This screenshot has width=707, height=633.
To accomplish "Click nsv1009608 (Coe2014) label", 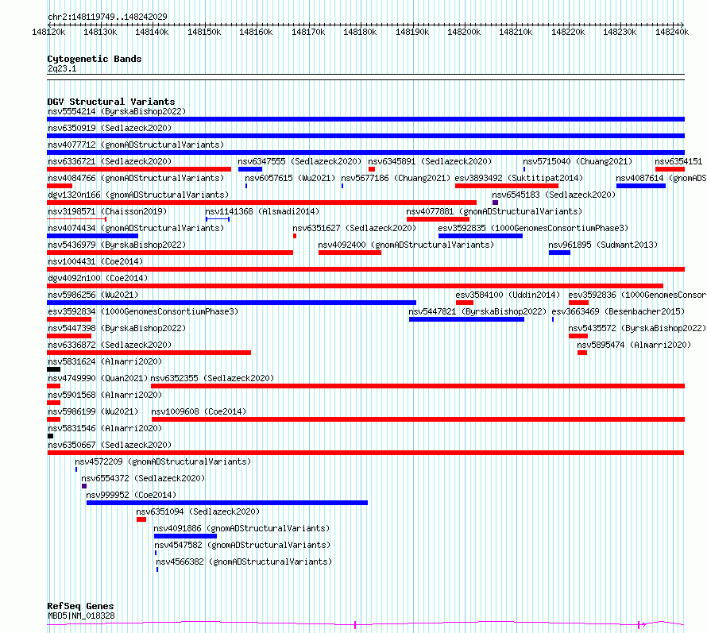I will coord(199,411).
